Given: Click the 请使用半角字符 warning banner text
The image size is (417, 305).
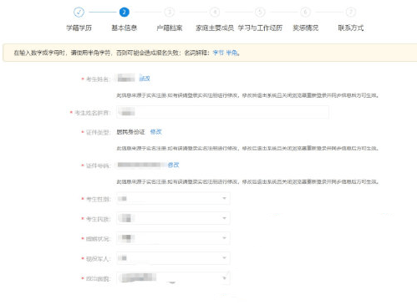Looking at the screenshot, I should tap(127, 53).
